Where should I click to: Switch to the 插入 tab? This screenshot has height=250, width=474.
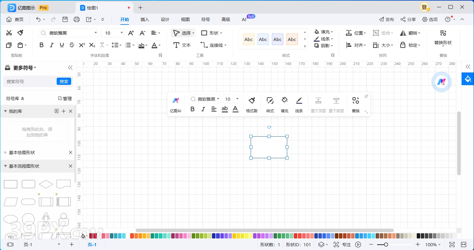pos(145,19)
